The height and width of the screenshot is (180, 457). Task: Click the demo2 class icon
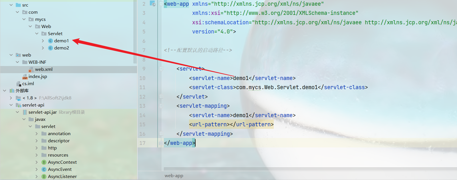click(51, 48)
